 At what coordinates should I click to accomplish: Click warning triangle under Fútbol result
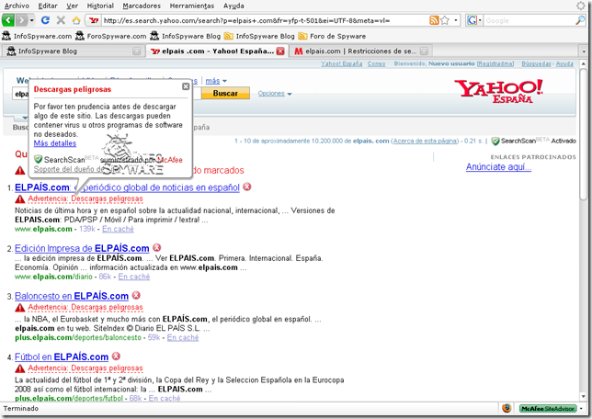(x=20, y=368)
